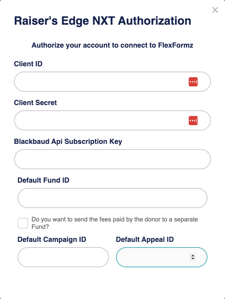This screenshot has width=225, height=299.
Task: Close the Raiser's Edge NXT Authorization dialog
Action: pyautogui.click(x=215, y=10)
